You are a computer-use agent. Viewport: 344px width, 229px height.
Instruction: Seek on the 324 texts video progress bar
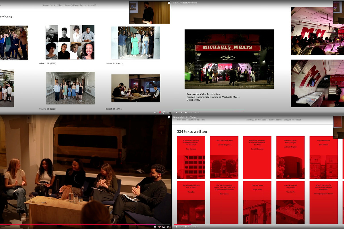(259, 224)
